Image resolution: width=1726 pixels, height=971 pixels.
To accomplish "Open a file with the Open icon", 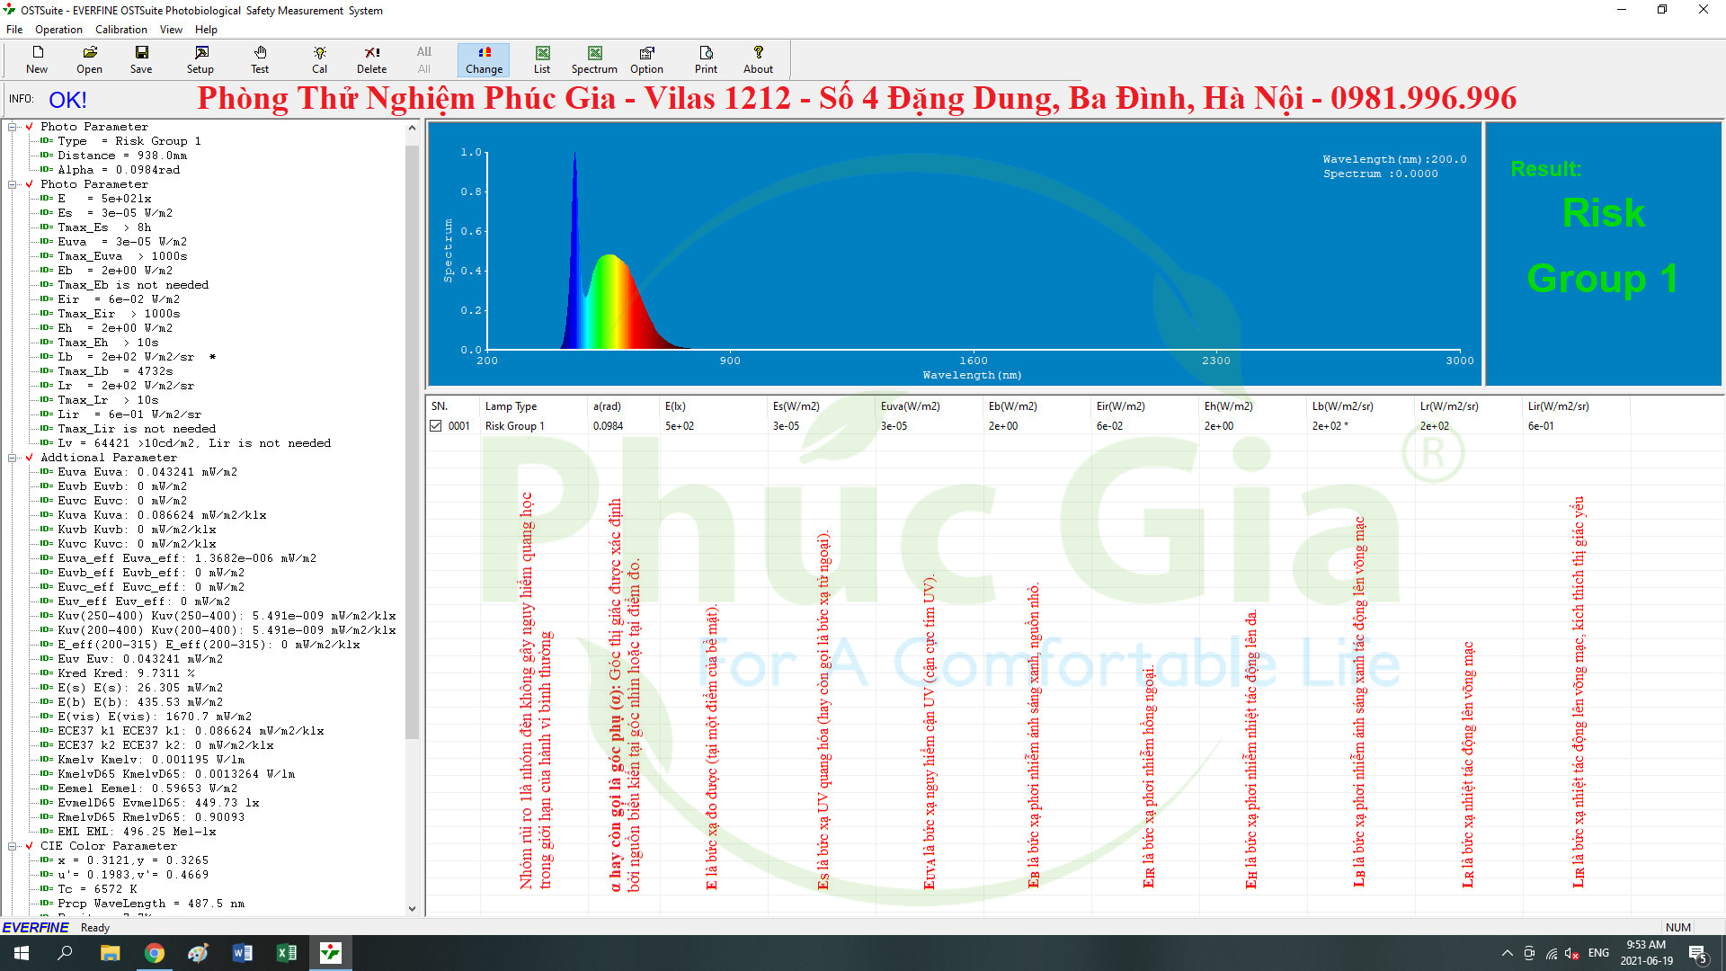I will click(x=89, y=60).
